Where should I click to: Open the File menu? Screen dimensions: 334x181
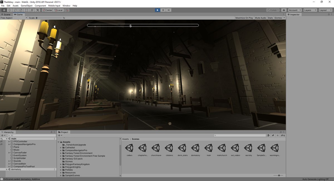3,6
